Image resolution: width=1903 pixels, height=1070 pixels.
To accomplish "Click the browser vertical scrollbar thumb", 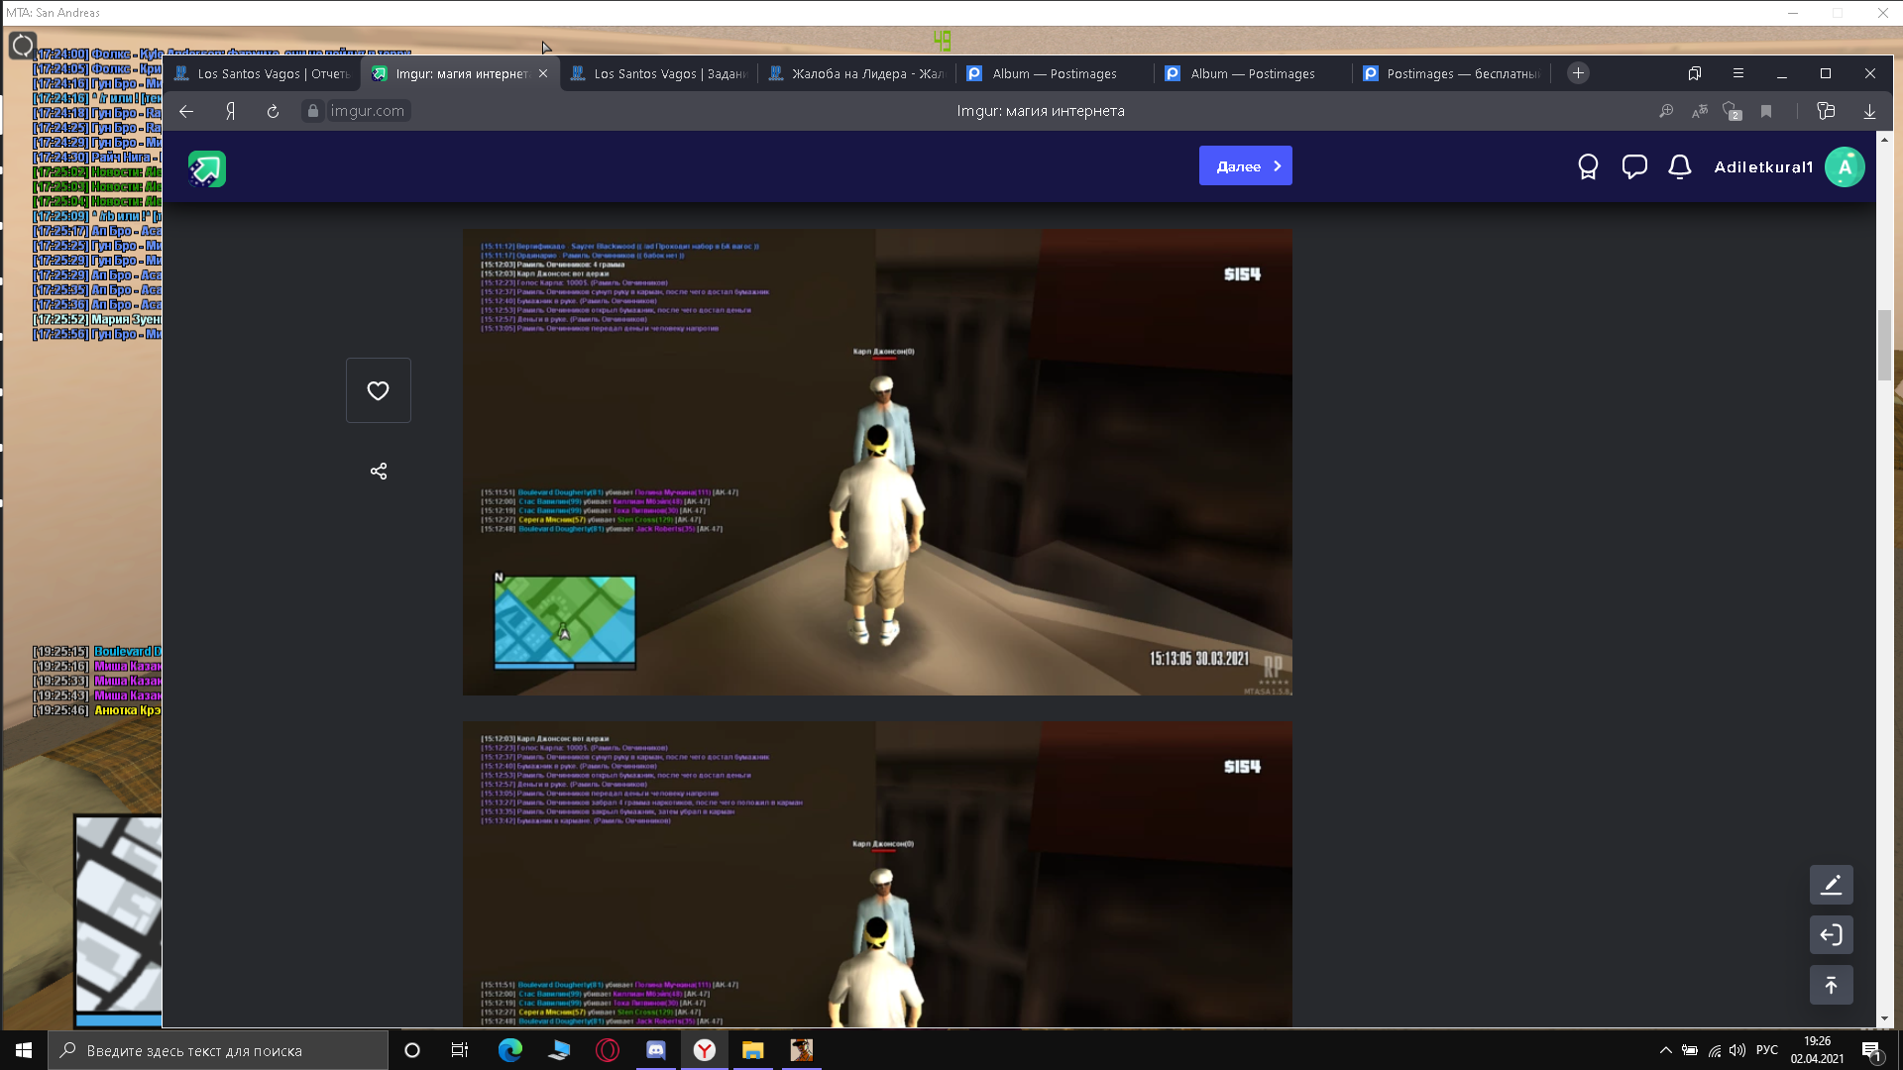I will (1884, 345).
